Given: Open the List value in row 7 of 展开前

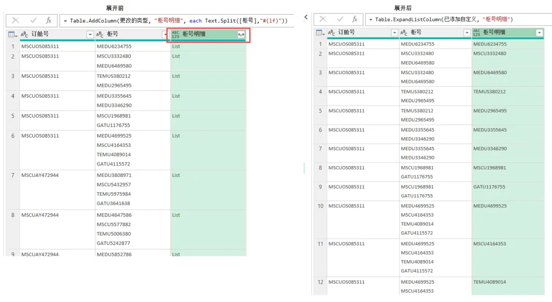Looking at the screenshot, I should pos(176,175).
